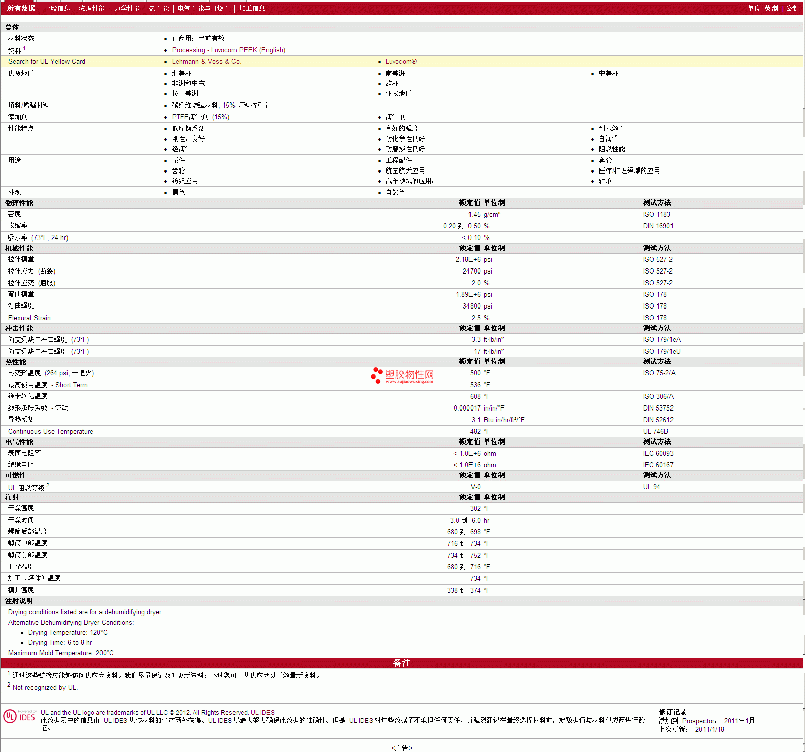805x752 pixels.
Task: Select 英制 (imperial) units
Action: [x=771, y=9]
